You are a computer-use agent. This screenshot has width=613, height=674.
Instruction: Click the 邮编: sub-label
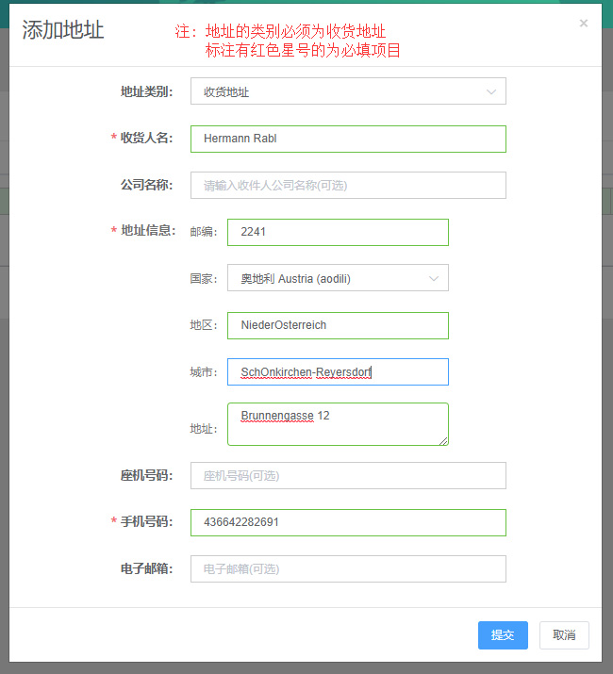click(x=204, y=232)
